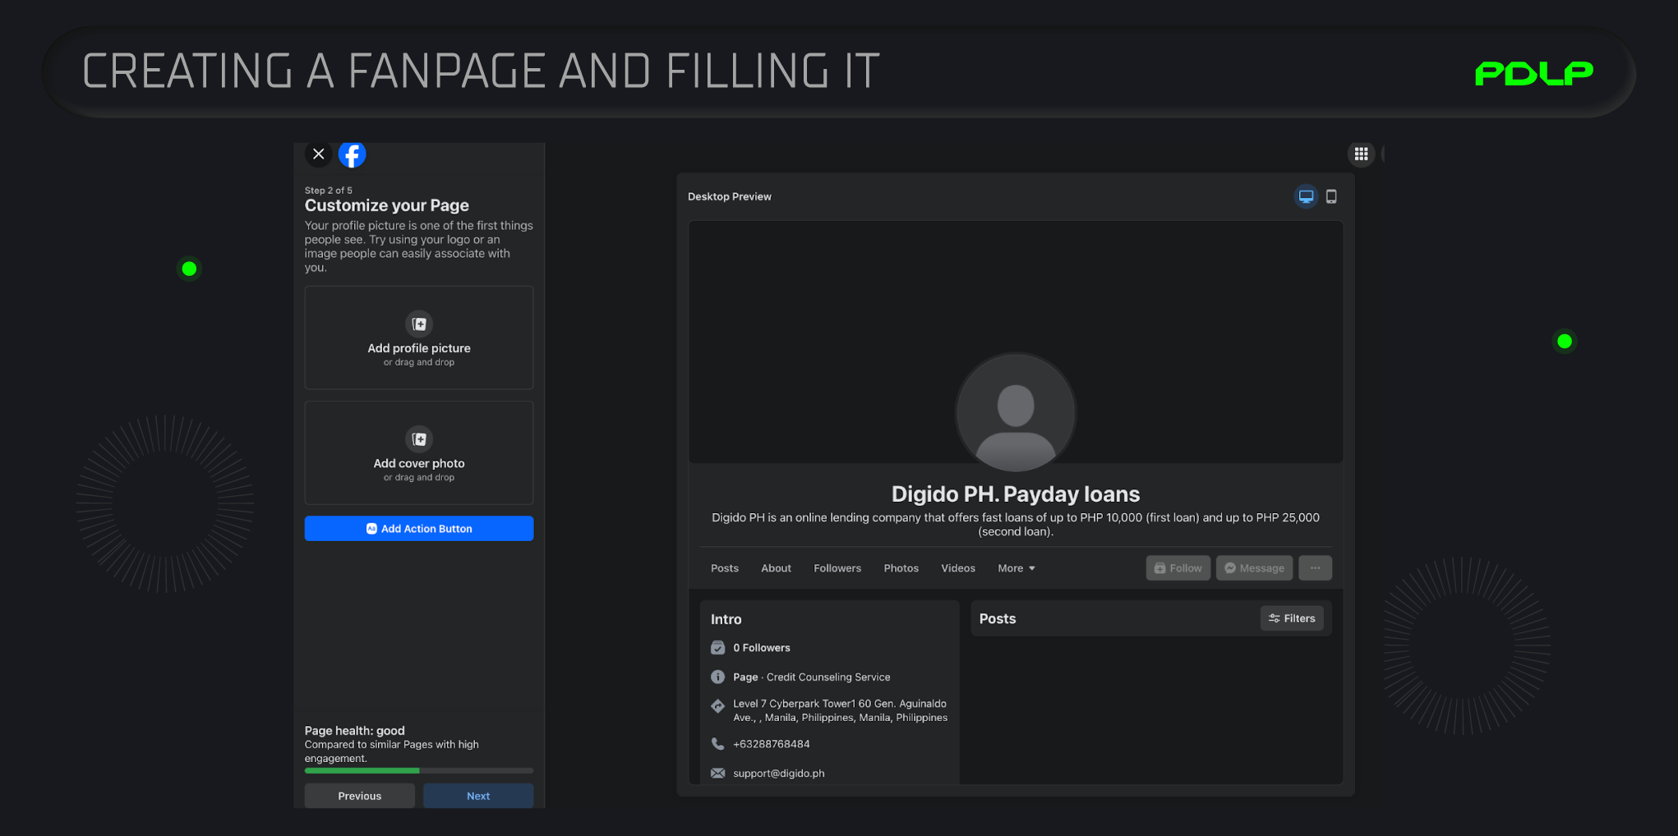Image resolution: width=1678 pixels, height=836 pixels.
Task: Click 'Credit Counseling Service' category text
Action: click(x=828, y=678)
